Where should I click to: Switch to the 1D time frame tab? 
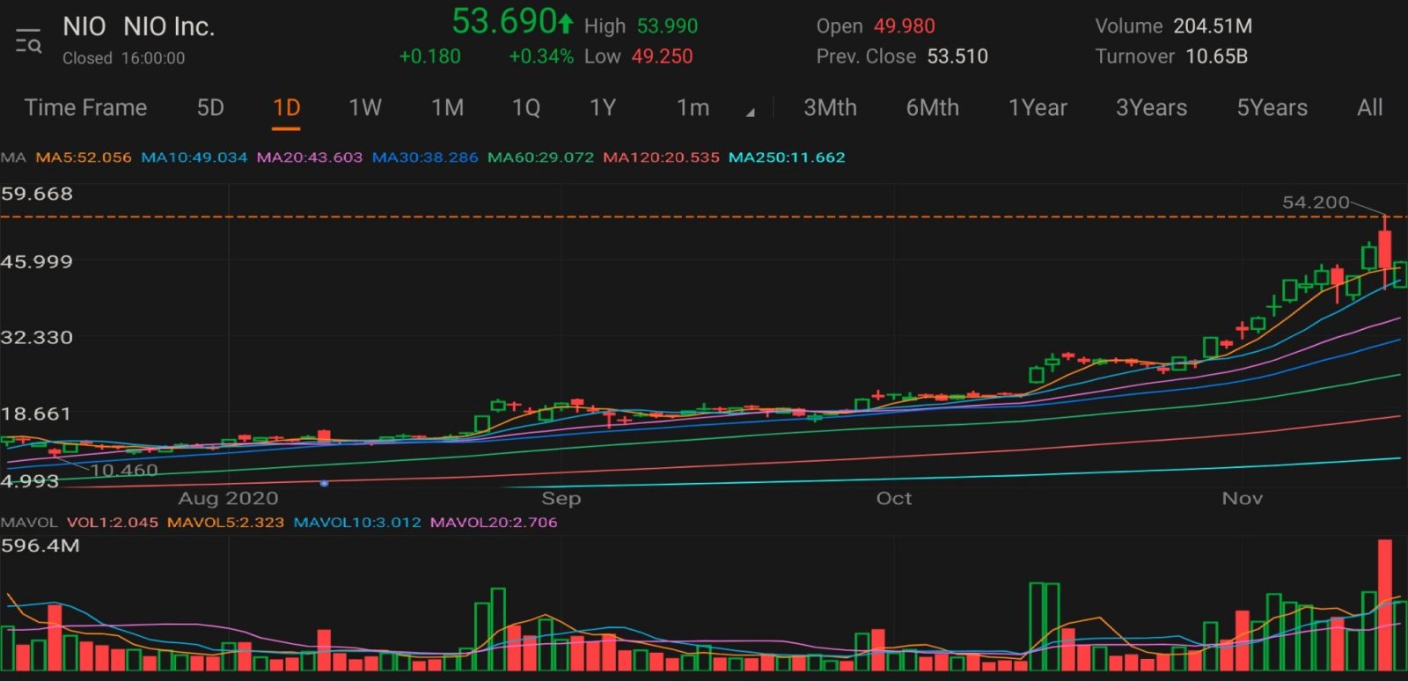[287, 107]
